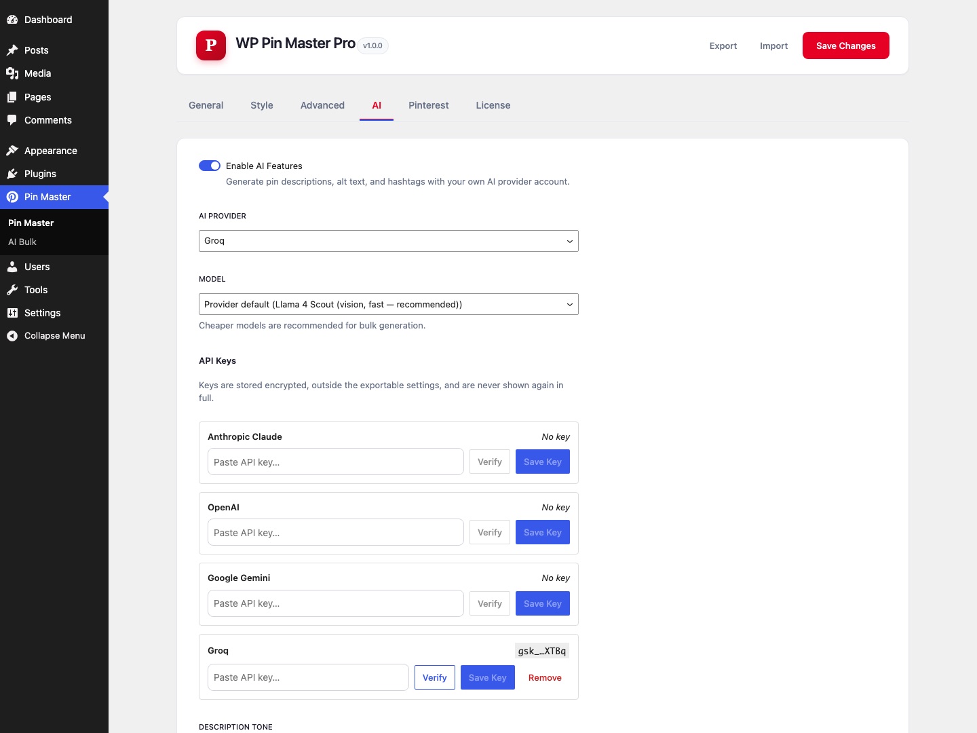
Task: Switch to the General tab
Action: (206, 105)
